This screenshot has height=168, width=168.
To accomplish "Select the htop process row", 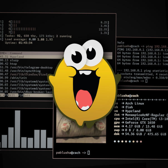I will (x=27, y=64).
